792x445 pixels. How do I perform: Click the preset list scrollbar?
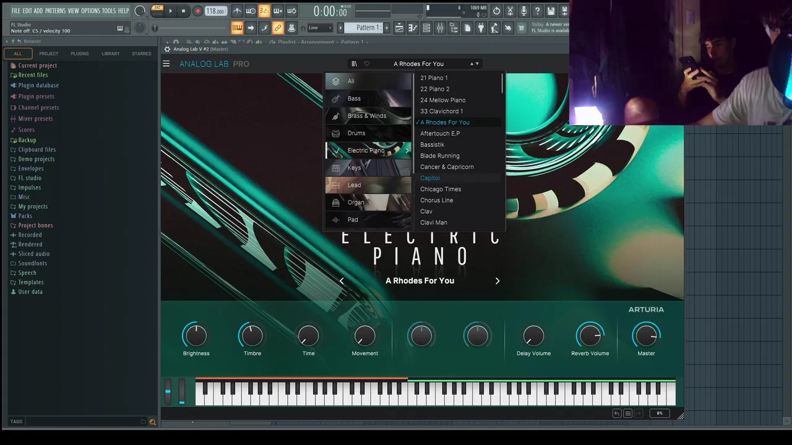[502, 85]
